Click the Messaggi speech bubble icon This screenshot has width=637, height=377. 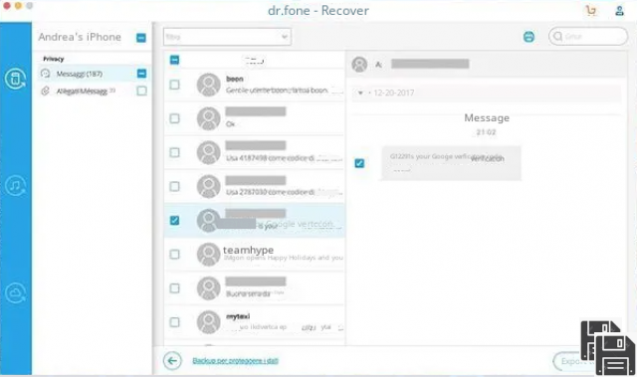[x=46, y=74]
